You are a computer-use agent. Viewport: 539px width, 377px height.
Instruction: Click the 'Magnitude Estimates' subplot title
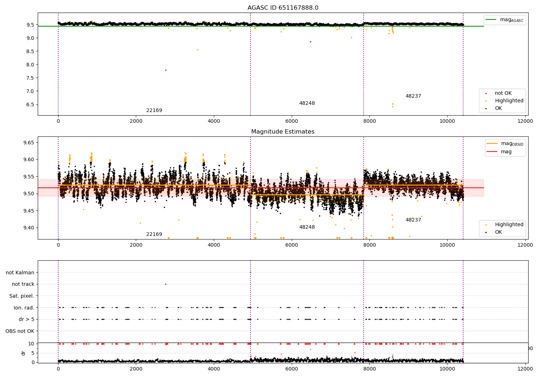pos(283,132)
